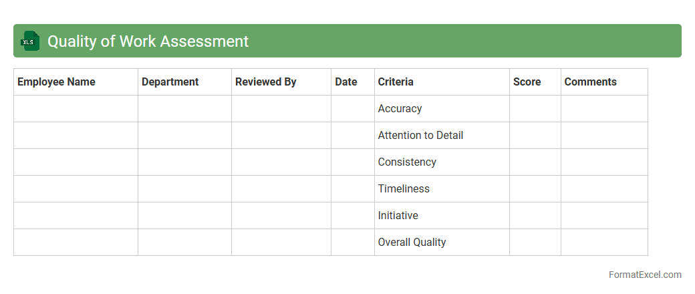This screenshot has height=294, width=695.
Task: Select the Department column header
Action: coord(170,82)
